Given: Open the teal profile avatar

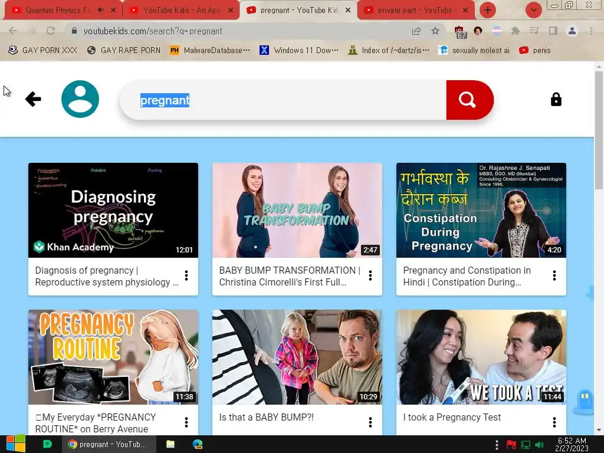Looking at the screenshot, I should pyautogui.click(x=80, y=99).
